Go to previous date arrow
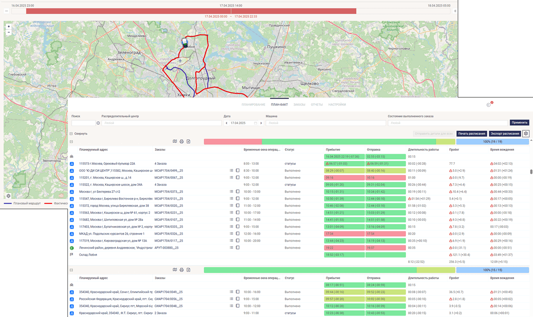 tap(226, 123)
